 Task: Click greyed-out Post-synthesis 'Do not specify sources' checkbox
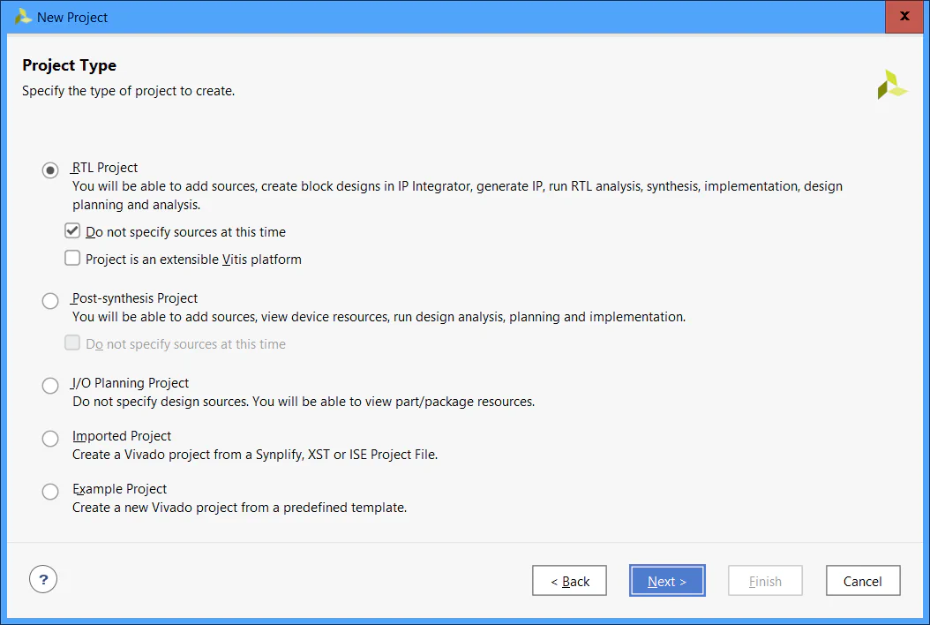(x=72, y=343)
